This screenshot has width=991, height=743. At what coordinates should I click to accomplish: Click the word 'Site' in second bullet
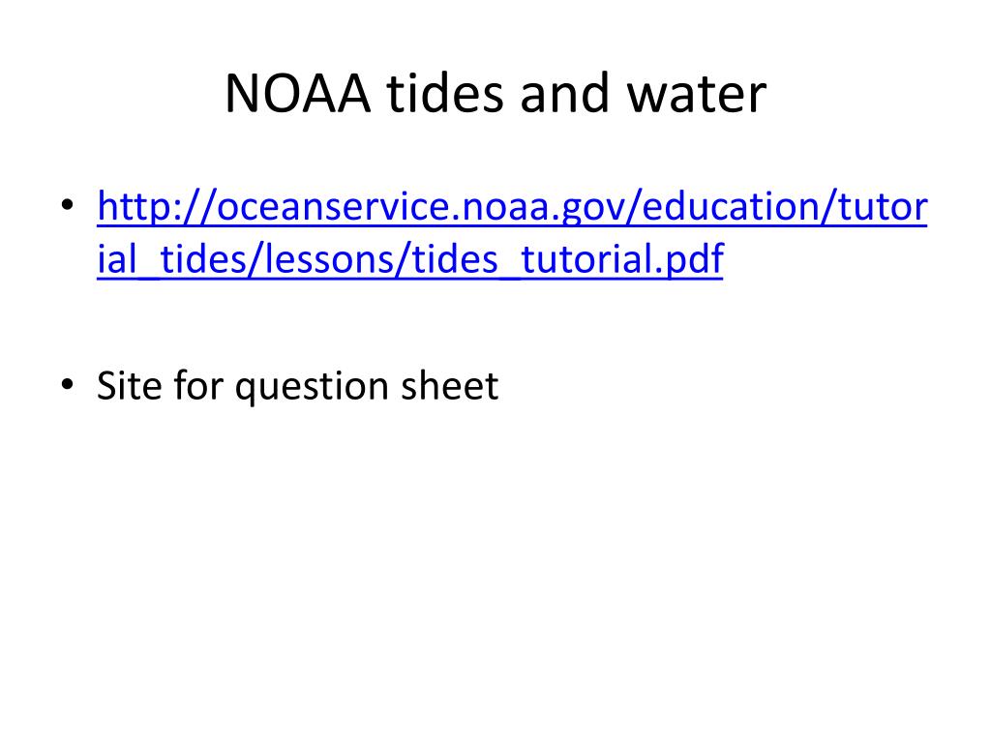tap(127, 385)
